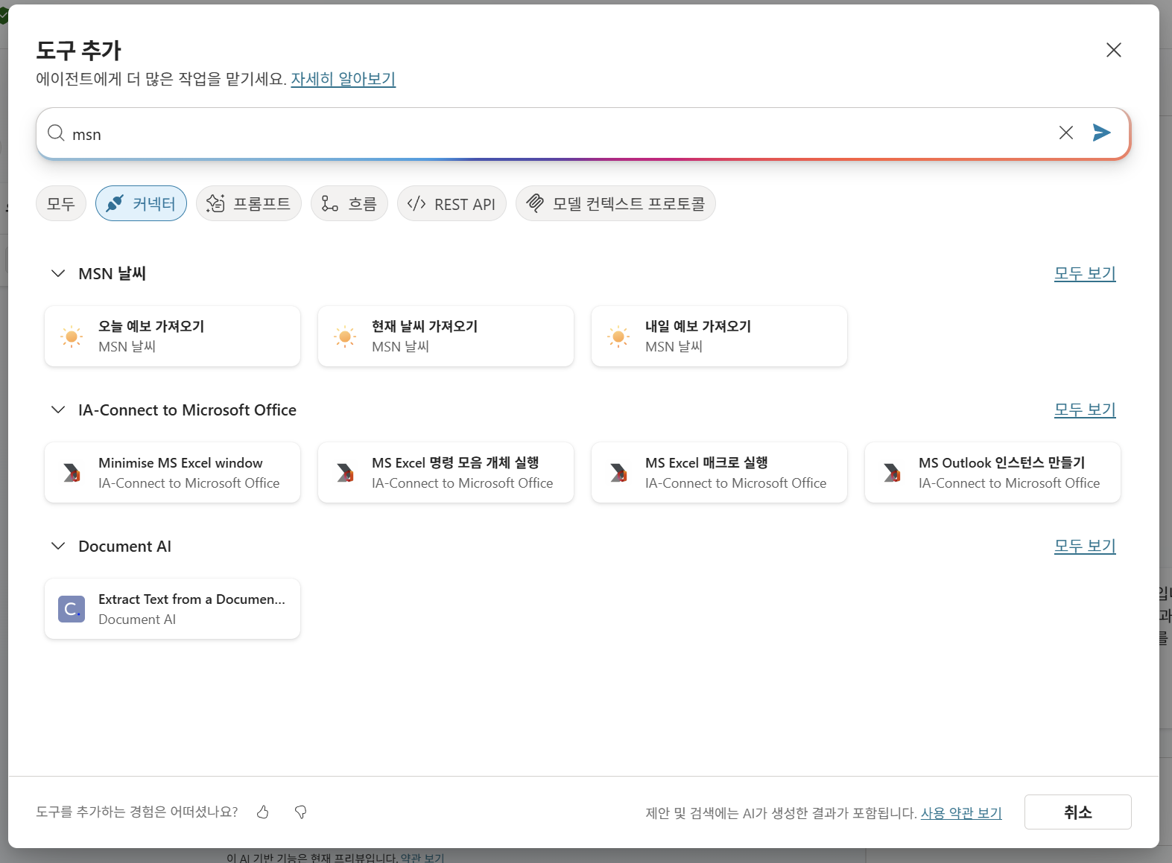Close the 도구 추가 dialog
The height and width of the screenshot is (863, 1172).
pyautogui.click(x=1114, y=50)
